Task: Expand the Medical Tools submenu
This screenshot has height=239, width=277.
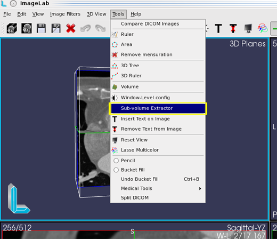Action: click(158, 188)
